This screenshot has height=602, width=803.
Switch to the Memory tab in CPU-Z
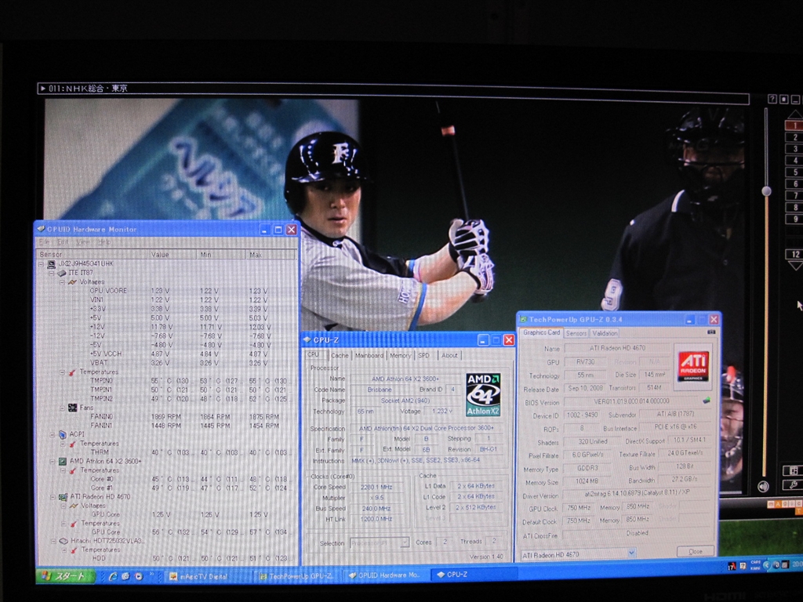coord(400,356)
